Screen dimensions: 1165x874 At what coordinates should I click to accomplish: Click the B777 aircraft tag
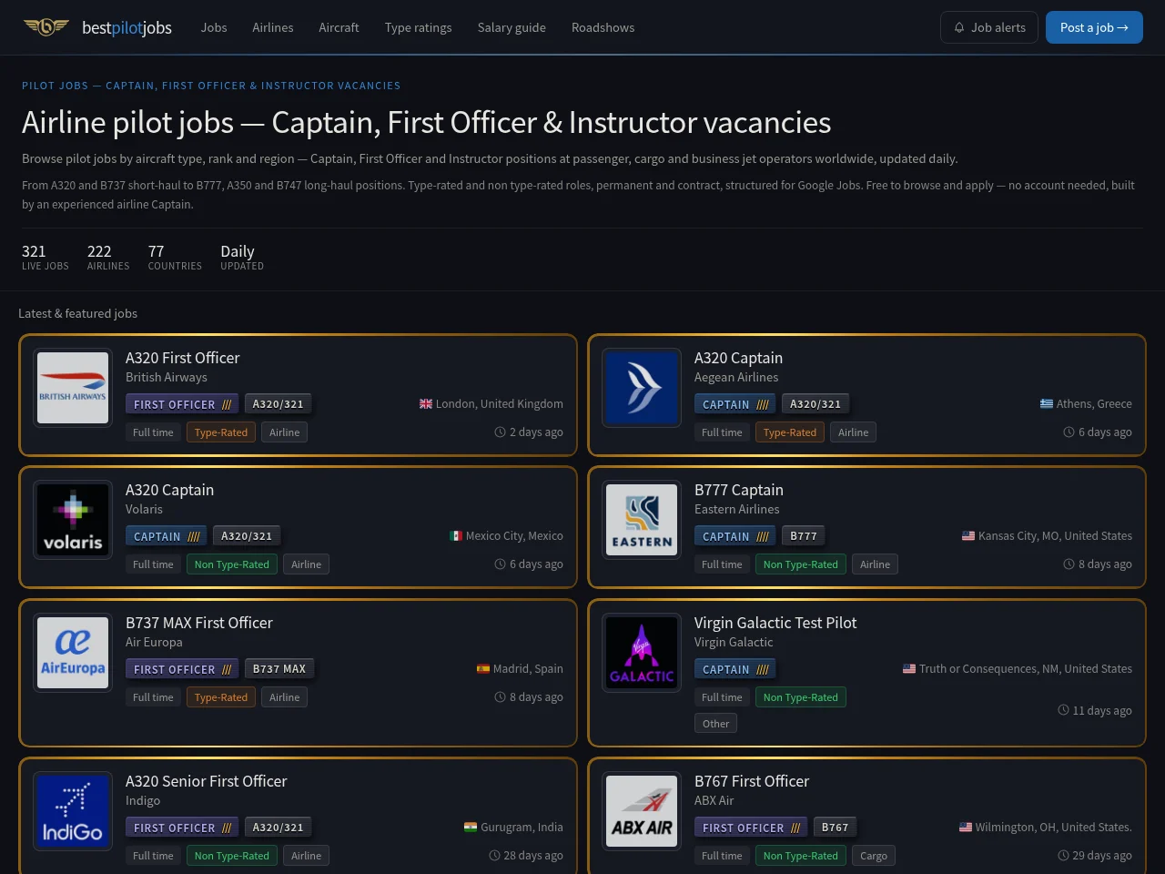[804, 536]
